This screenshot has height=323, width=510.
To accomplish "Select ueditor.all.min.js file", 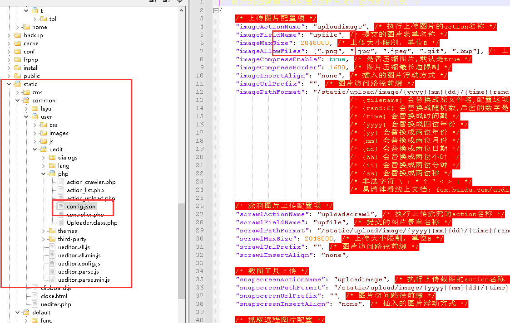I will (79, 255).
